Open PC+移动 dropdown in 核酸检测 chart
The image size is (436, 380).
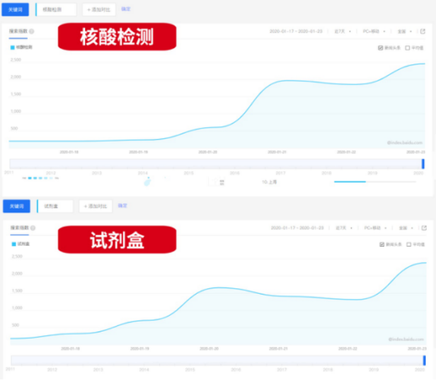click(x=374, y=31)
